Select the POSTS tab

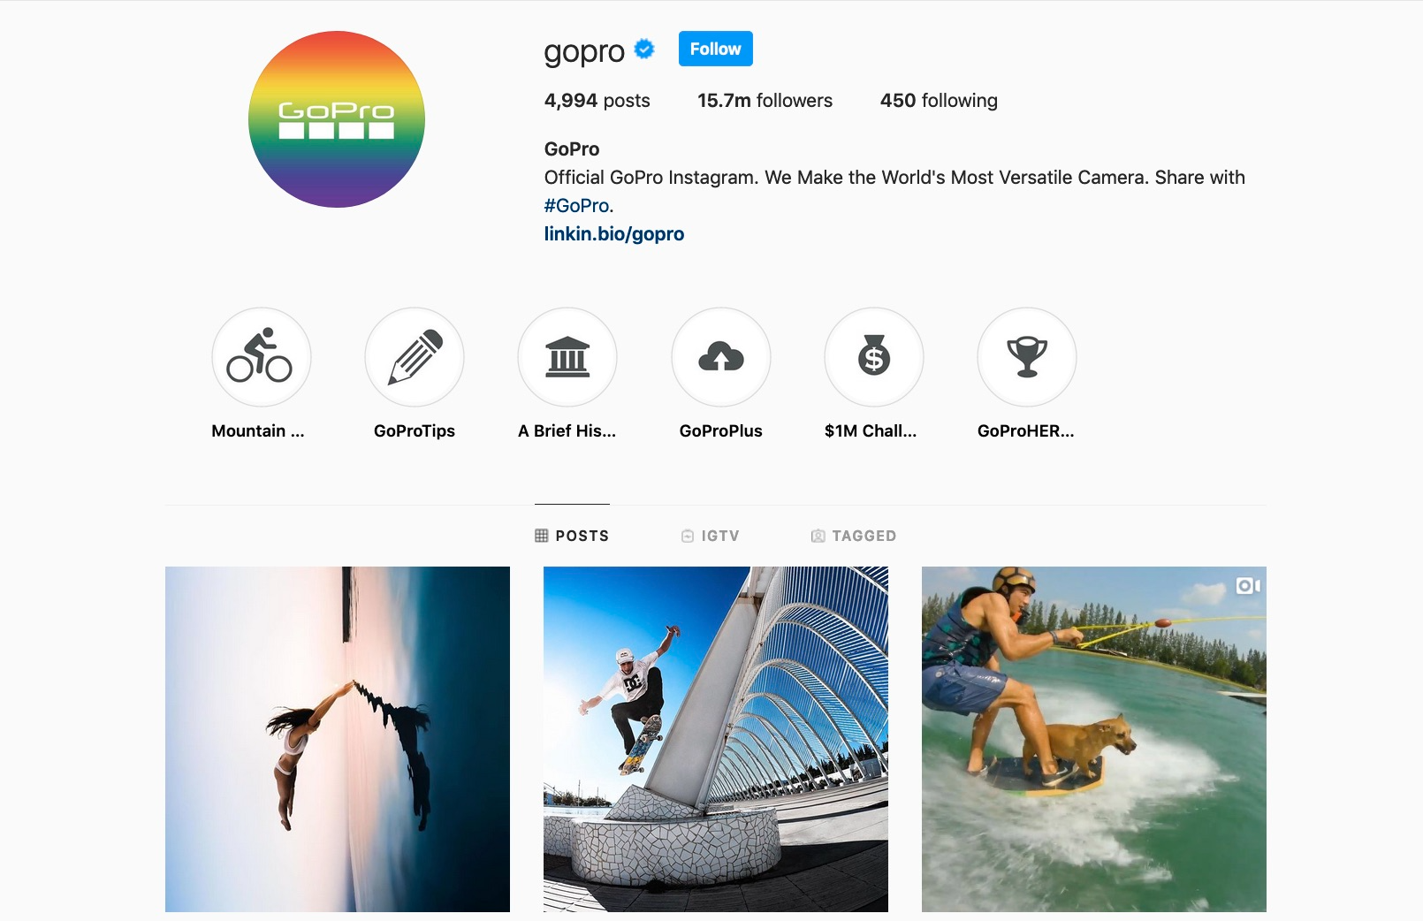(x=572, y=536)
